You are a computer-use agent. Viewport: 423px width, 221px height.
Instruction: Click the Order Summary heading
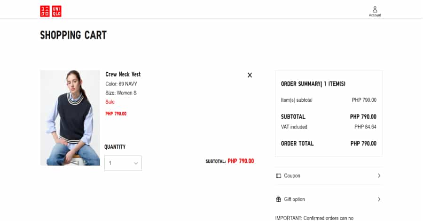[x=313, y=84]
